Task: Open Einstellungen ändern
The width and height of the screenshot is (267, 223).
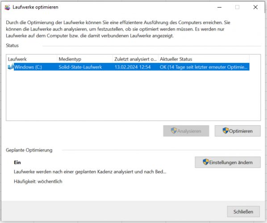Action: coord(228,162)
